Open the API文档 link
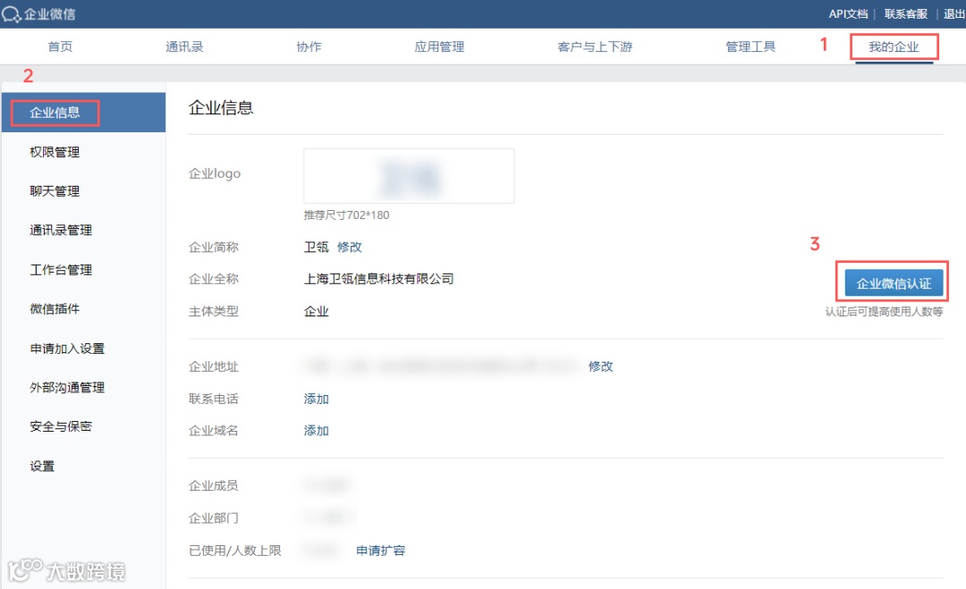Image resolution: width=966 pixels, height=589 pixels. coord(848,14)
